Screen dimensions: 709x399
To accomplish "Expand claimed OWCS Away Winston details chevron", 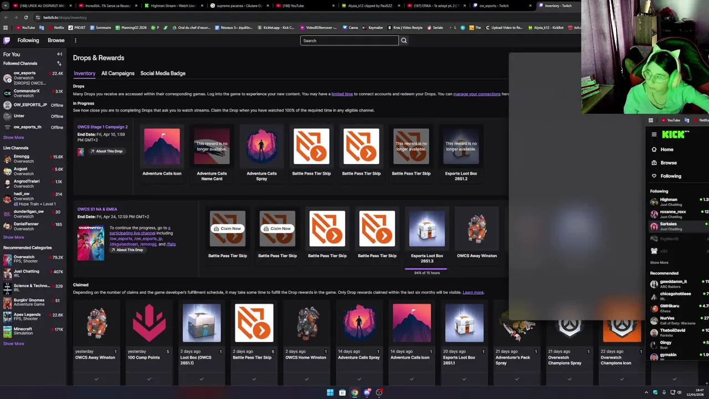I will (x=96, y=379).
